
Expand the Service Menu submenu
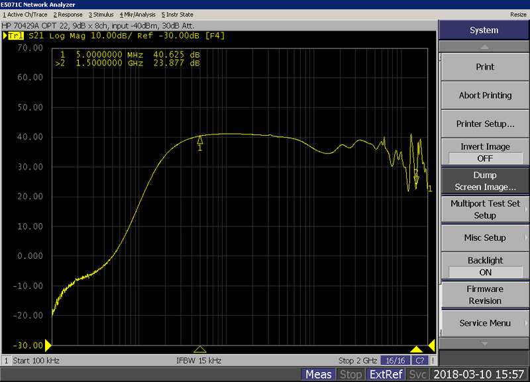485,323
